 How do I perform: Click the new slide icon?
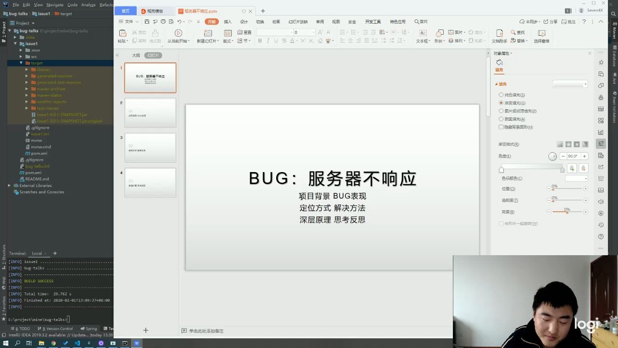pyautogui.click(x=208, y=33)
